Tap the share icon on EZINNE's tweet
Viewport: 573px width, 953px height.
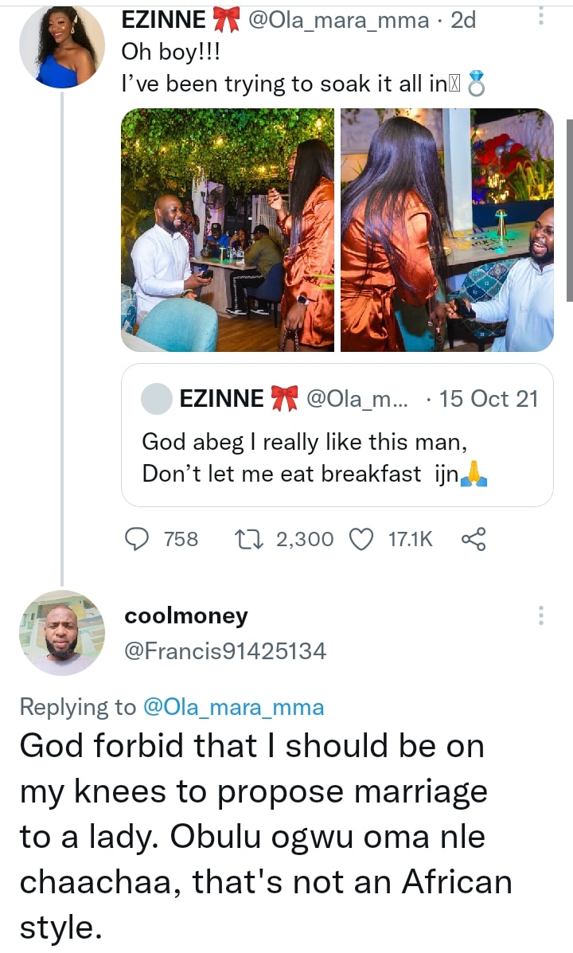click(x=473, y=540)
